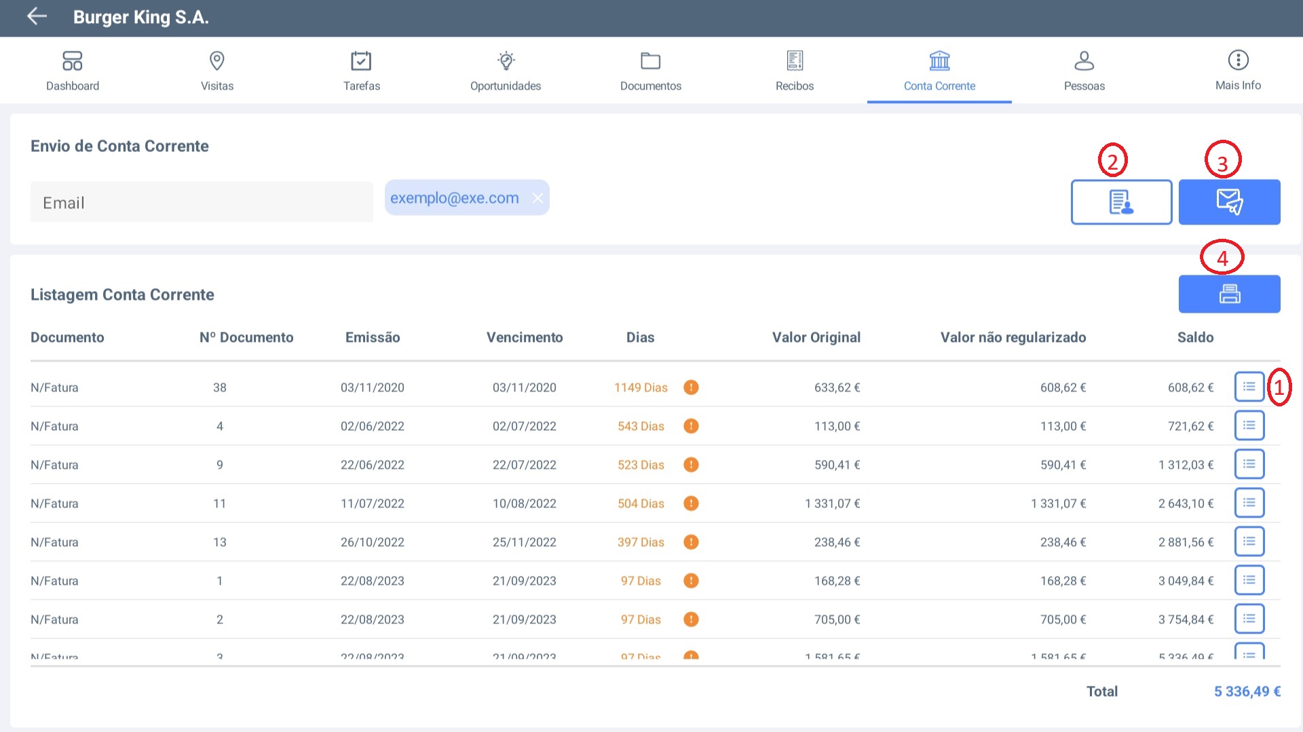
Task: Open the Visitas tab
Action: tap(217, 71)
